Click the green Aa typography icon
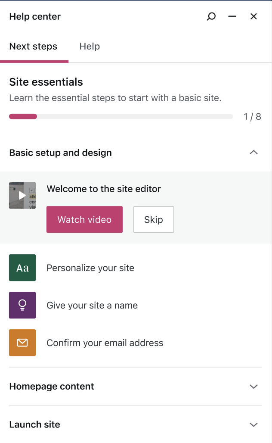This screenshot has height=443, width=272. coord(22,268)
